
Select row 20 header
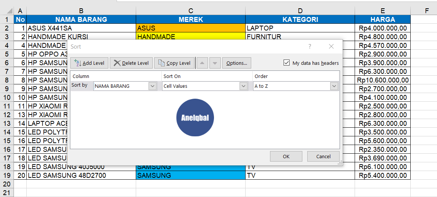[7, 184]
